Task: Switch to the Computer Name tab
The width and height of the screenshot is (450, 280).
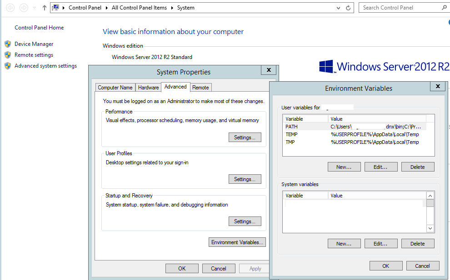Action: coord(115,88)
